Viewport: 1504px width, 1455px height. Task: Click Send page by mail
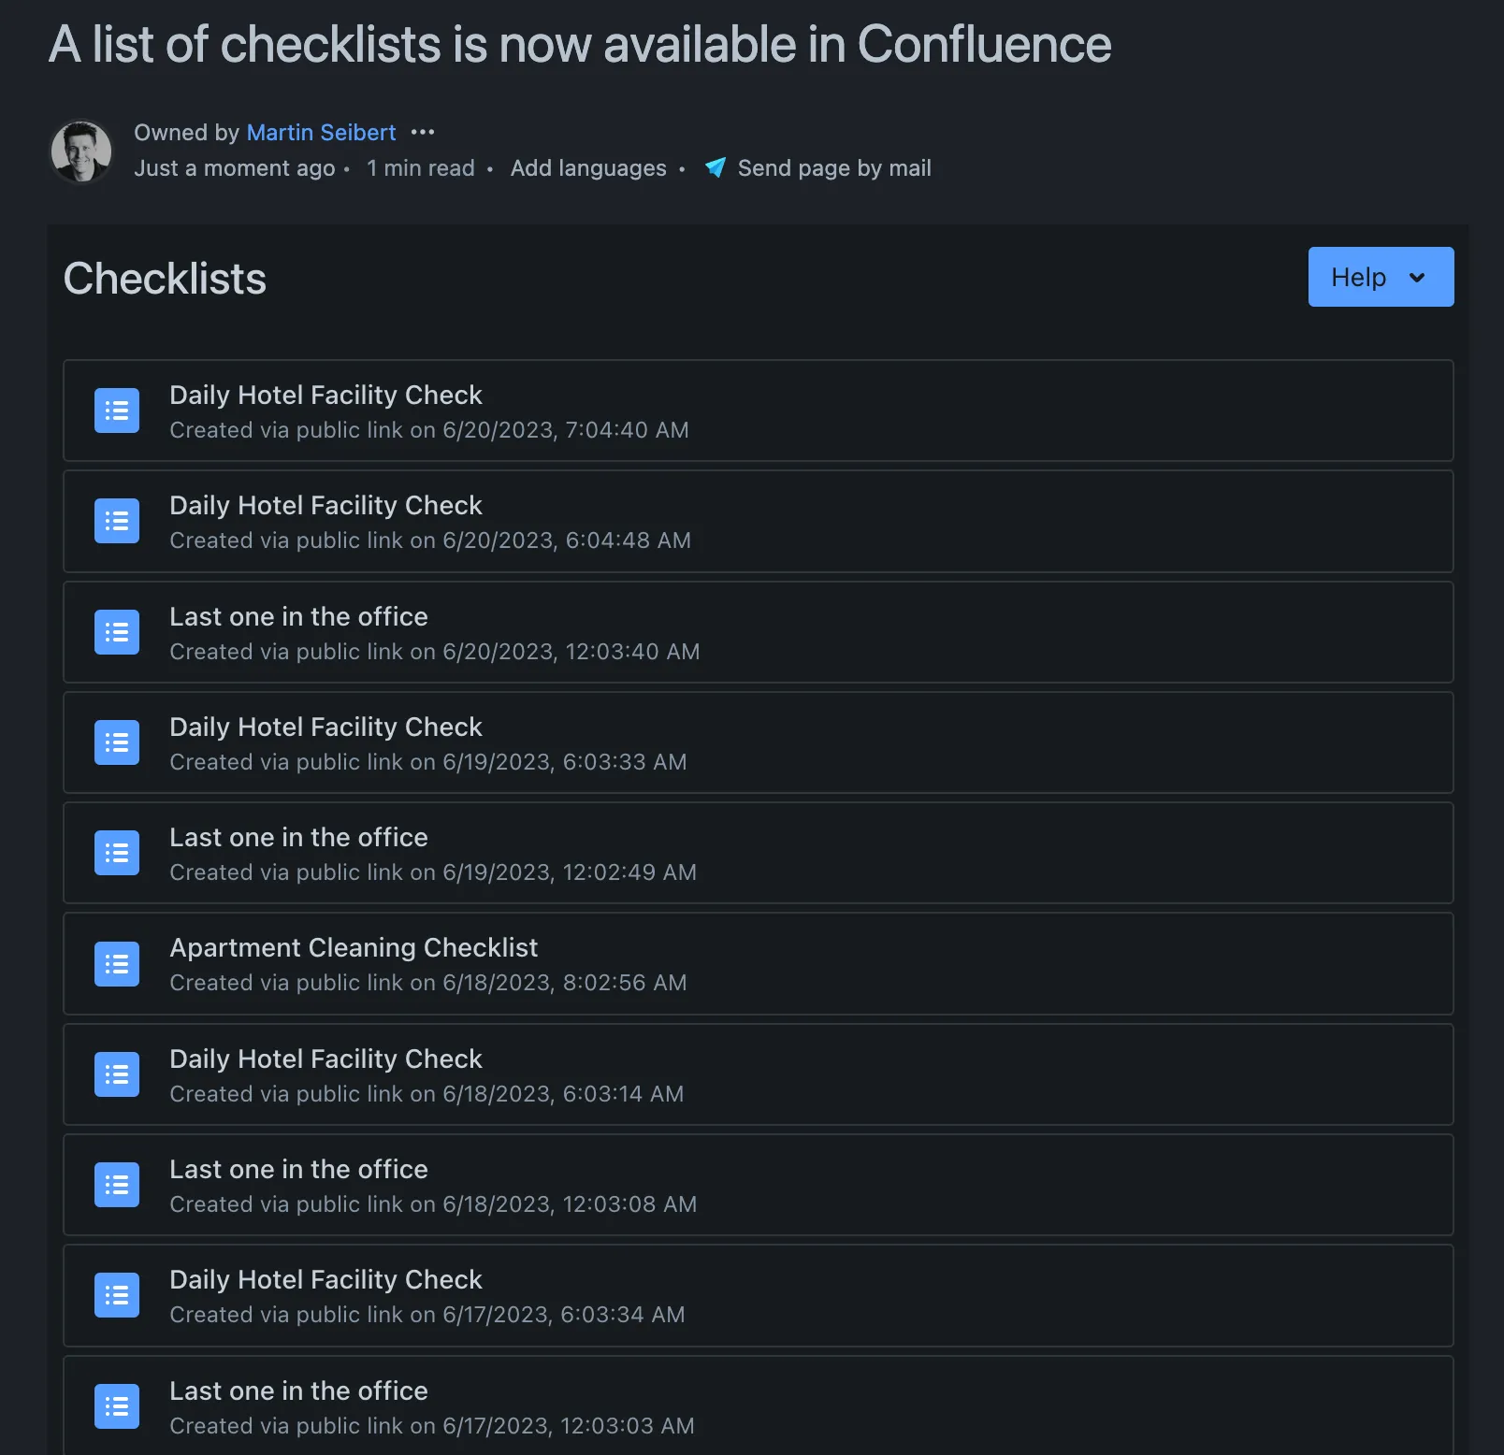coord(834,168)
